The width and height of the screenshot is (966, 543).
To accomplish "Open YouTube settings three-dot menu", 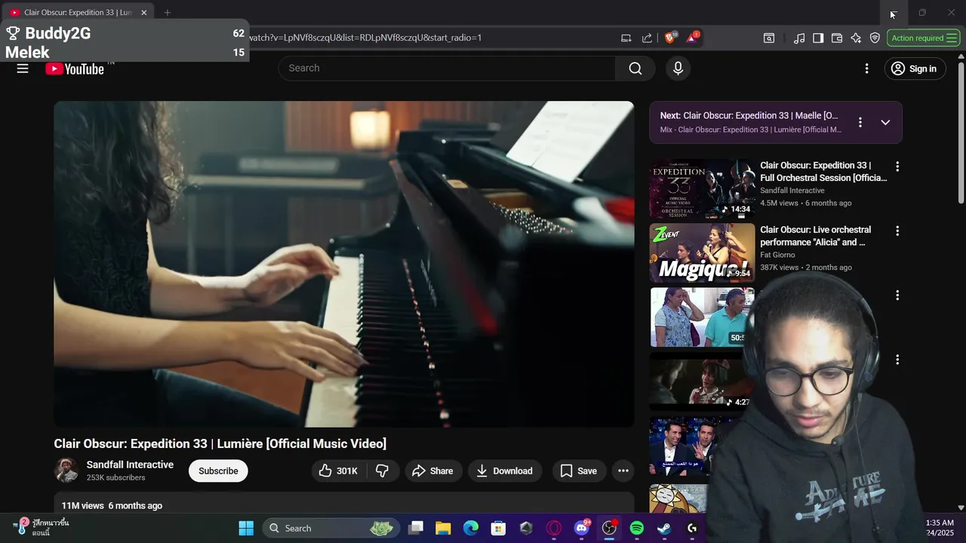I will point(866,69).
